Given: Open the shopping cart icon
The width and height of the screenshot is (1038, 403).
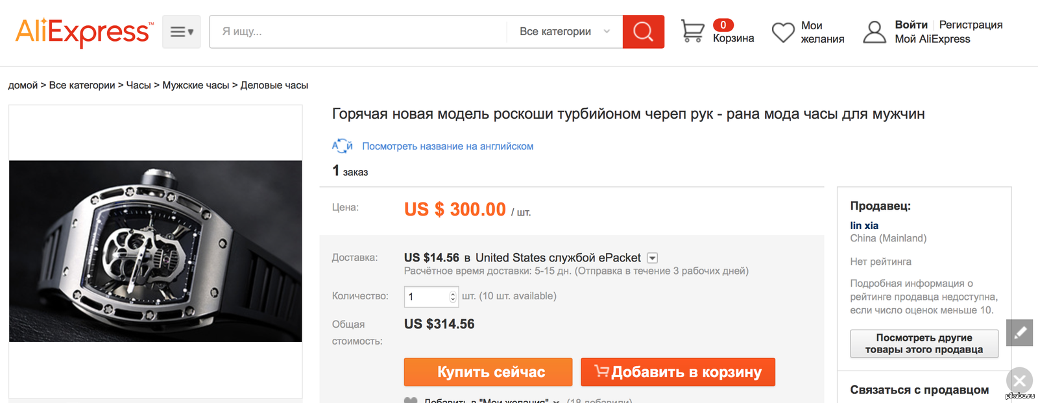Looking at the screenshot, I should (692, 31).
